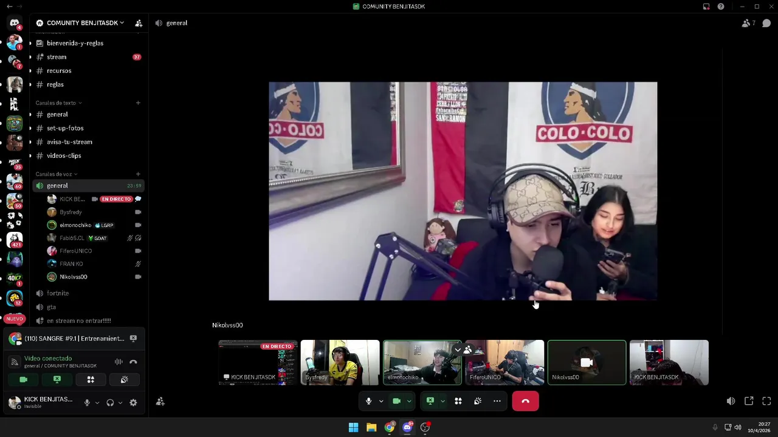Disconnect via sidebar voice panel phone icon
Screen dimensions: 778x437
133,362
